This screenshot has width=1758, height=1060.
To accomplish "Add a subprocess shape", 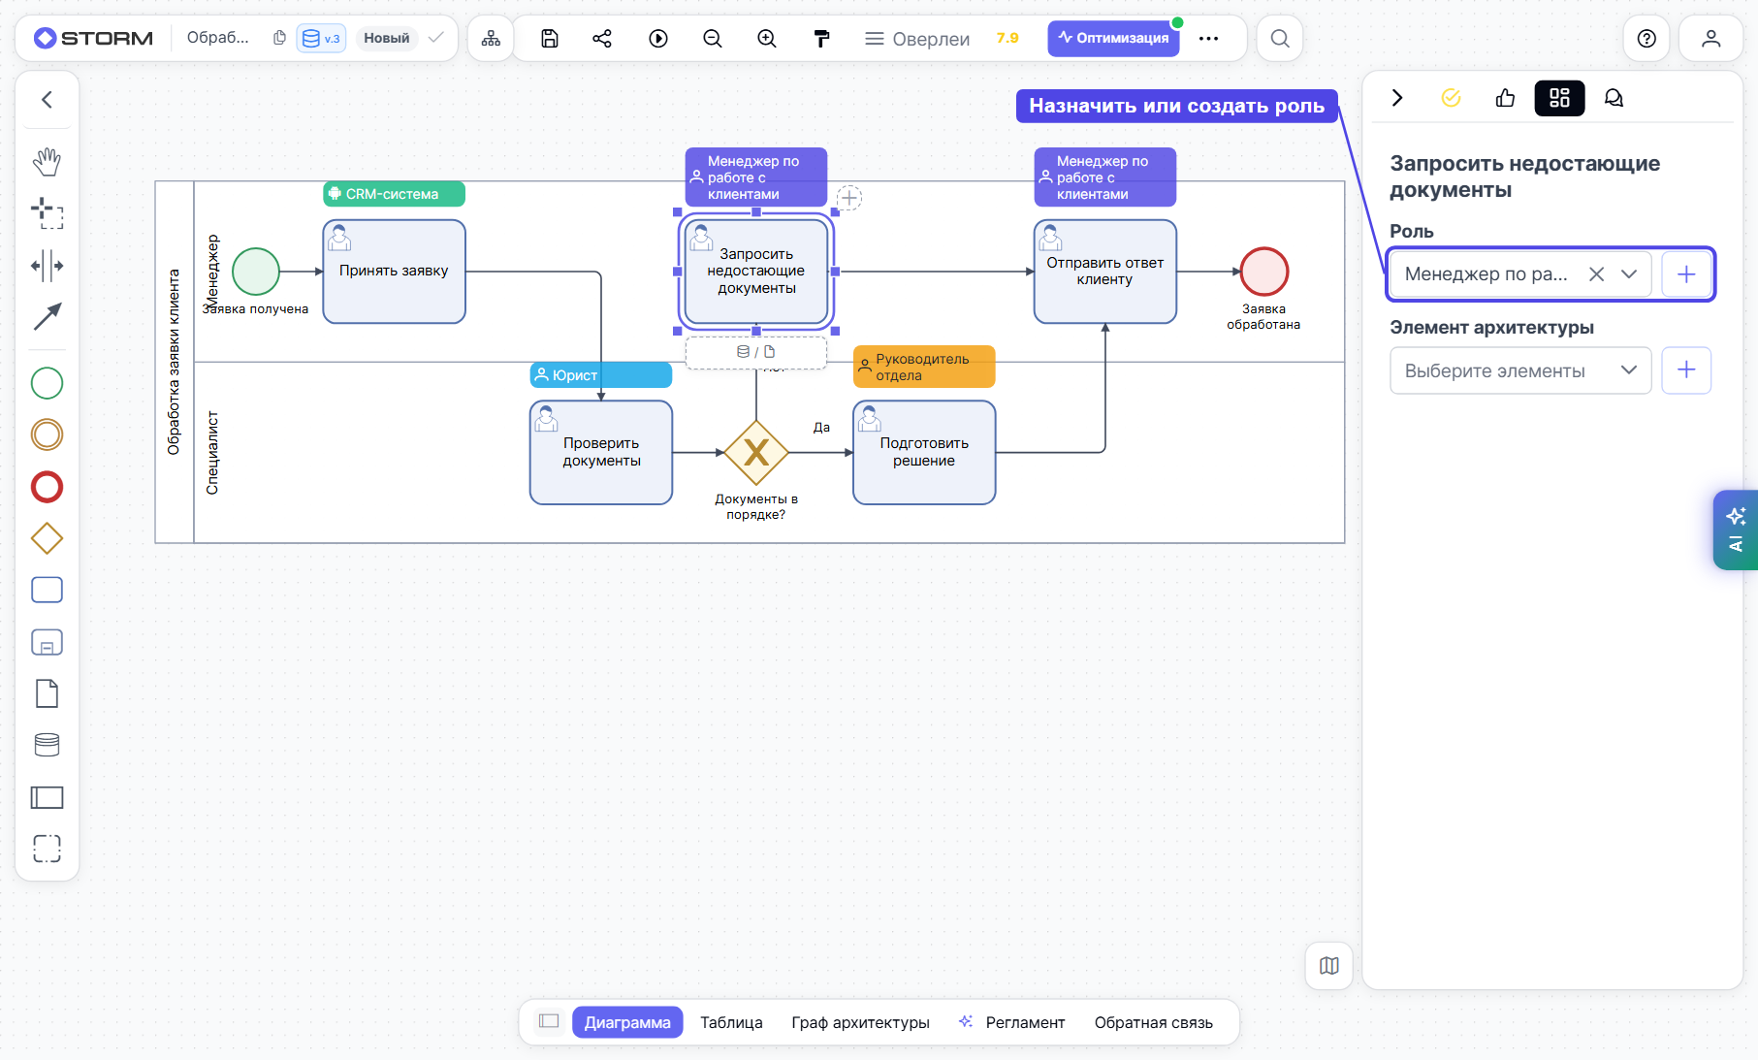I will point(47,642).
